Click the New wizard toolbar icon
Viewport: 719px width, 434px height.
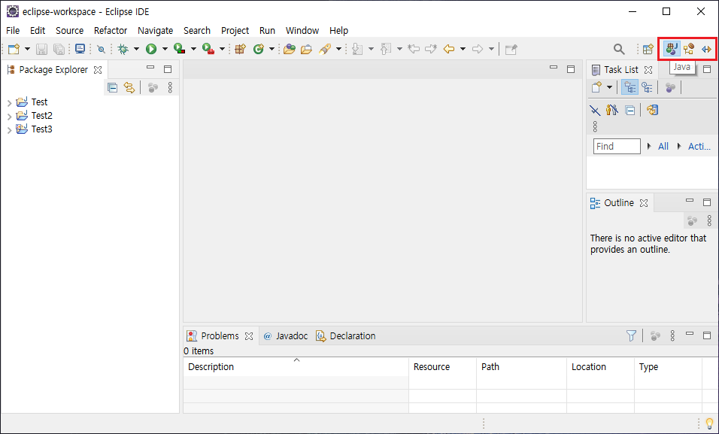[x=14, y=49]
